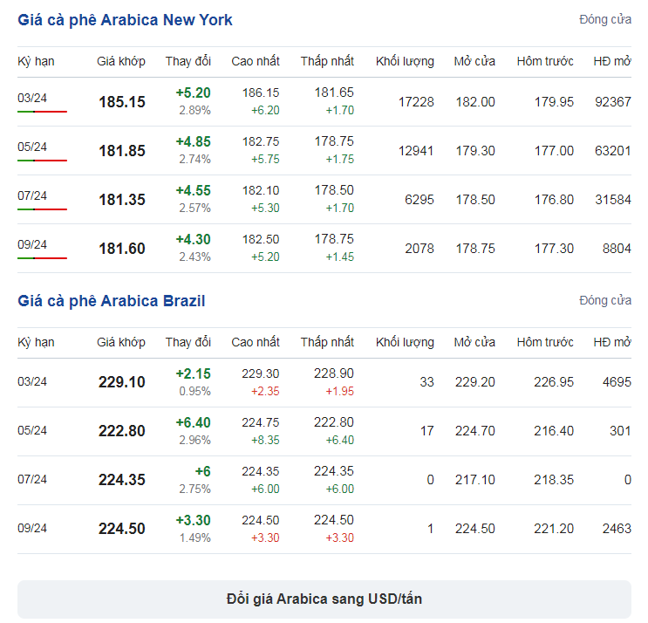The height and width of the screenshot is (623, 648).
Task: Select the 07/24 term in New York table
Action: [x=32, y=195]
